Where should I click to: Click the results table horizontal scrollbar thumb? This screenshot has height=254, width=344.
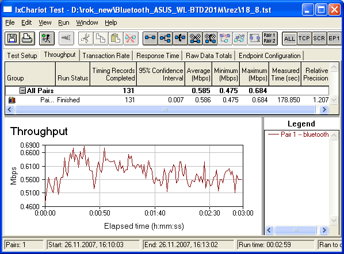(x=165, y=109)
